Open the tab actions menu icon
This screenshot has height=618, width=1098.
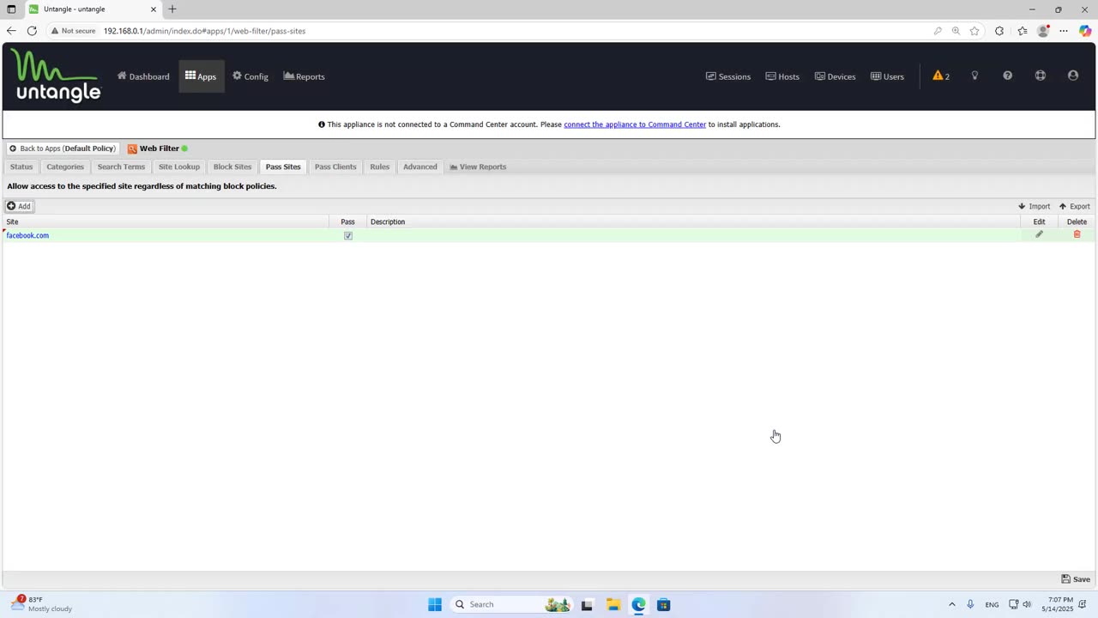pyautogui.click(x=11, y=9)
